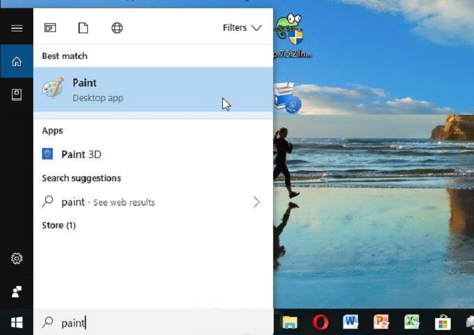Open File Explorer from taskbar
The width and height of the screenshot is (474, 335).
(x=290, y=322)
